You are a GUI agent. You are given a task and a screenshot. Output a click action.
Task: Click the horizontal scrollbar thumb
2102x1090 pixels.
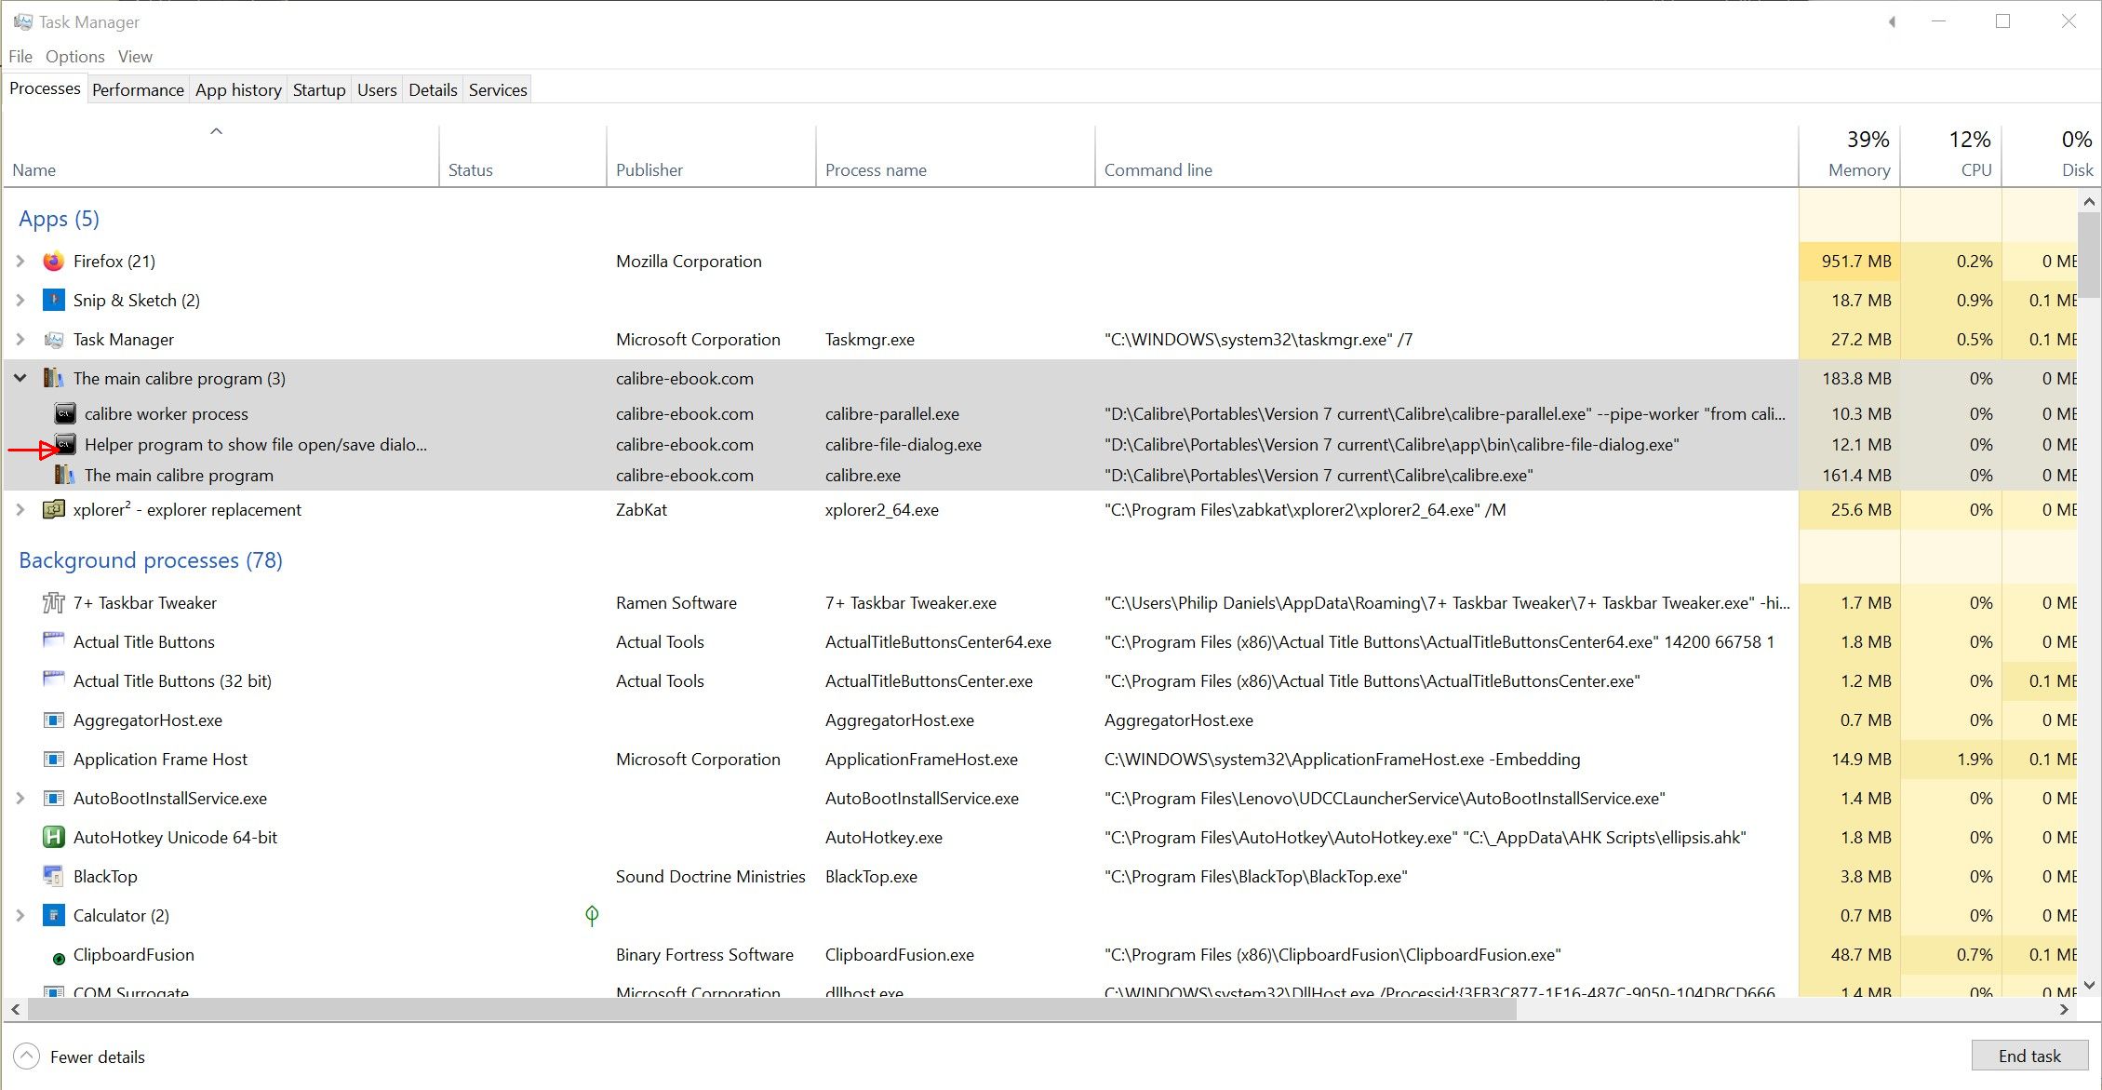click(x=772, y=1009)
